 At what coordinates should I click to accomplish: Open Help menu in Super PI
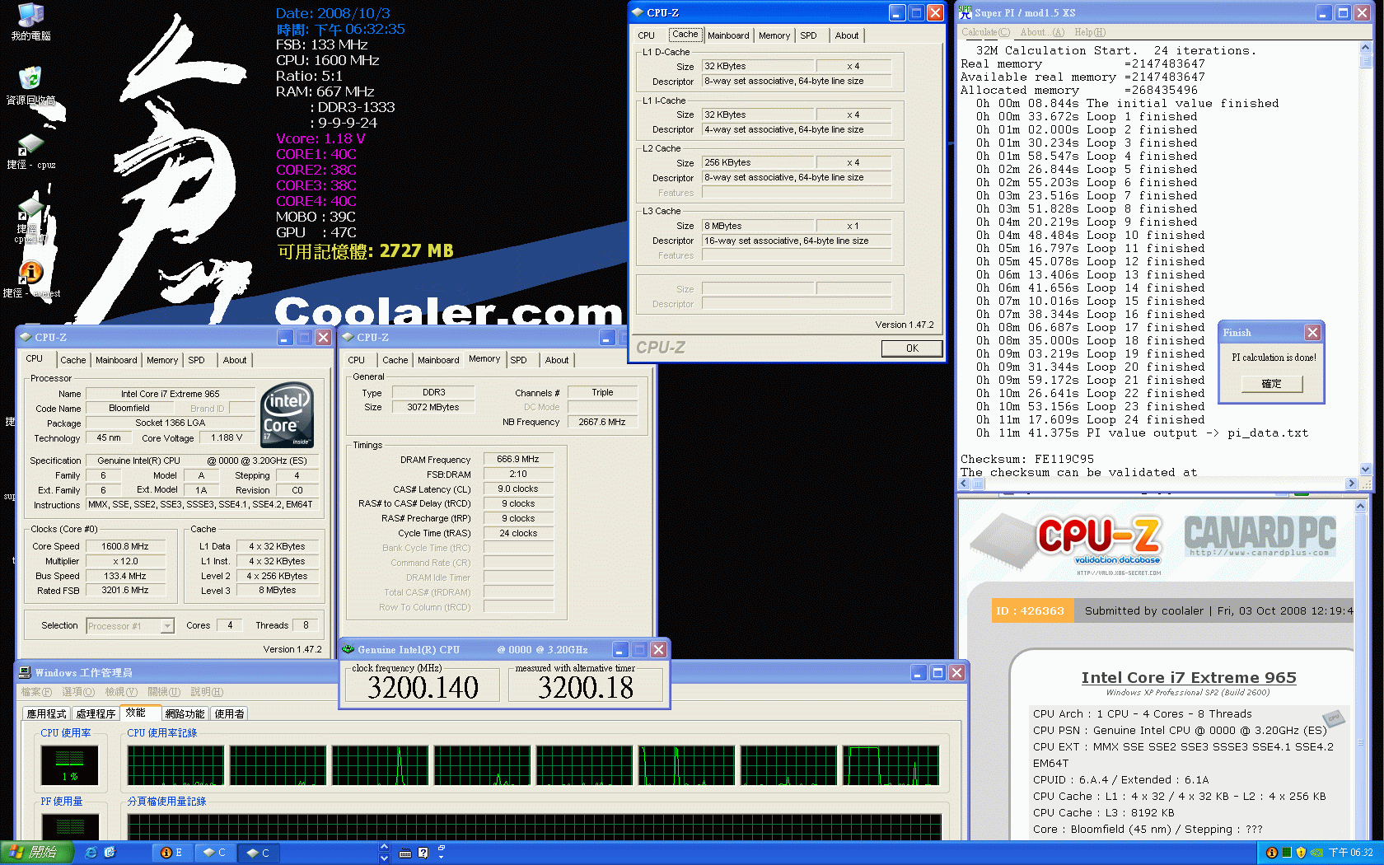(1090, 32)
